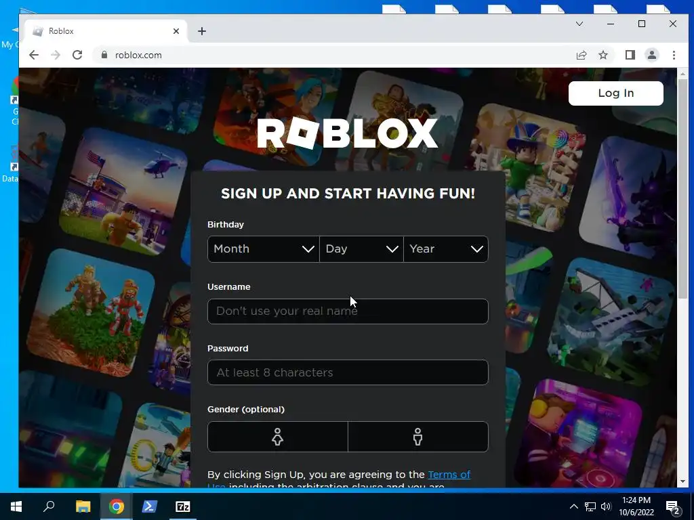This screenshot has height=520, width=694.
Task: Close the Roblox tab
Action: point(176,31)
